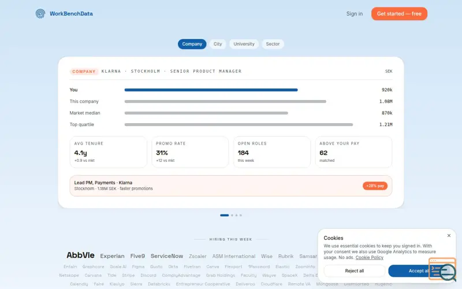Click the Databricks company name
This screenshot has width=462, height=289.
(x=159, y=284)
